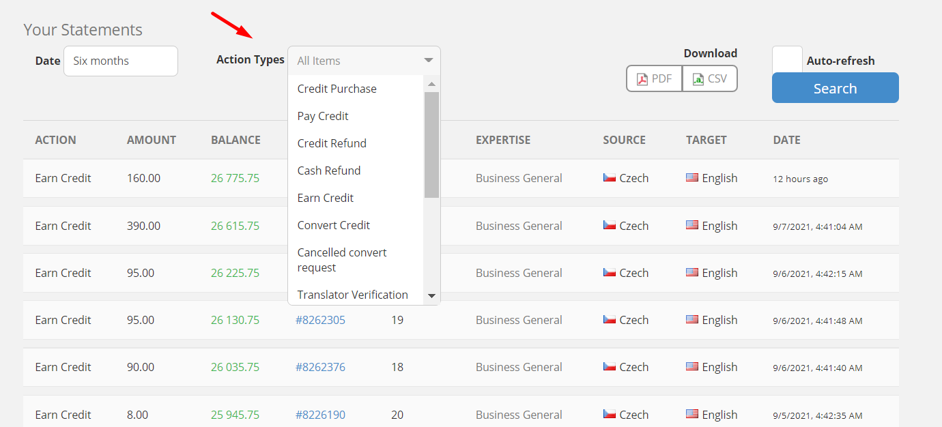Click amount 390.00
Screen dimensions: 942x427
[x=143, y=226]
